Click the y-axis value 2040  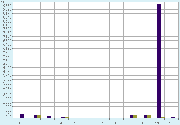point(7,95)
